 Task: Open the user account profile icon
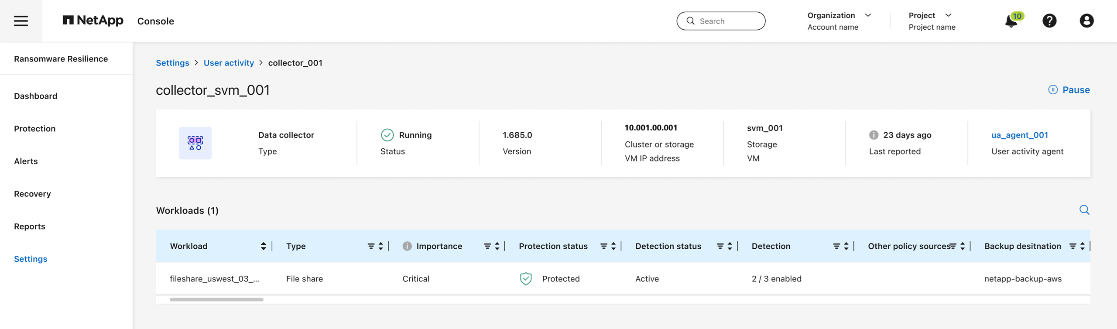tap(1086, 21)
